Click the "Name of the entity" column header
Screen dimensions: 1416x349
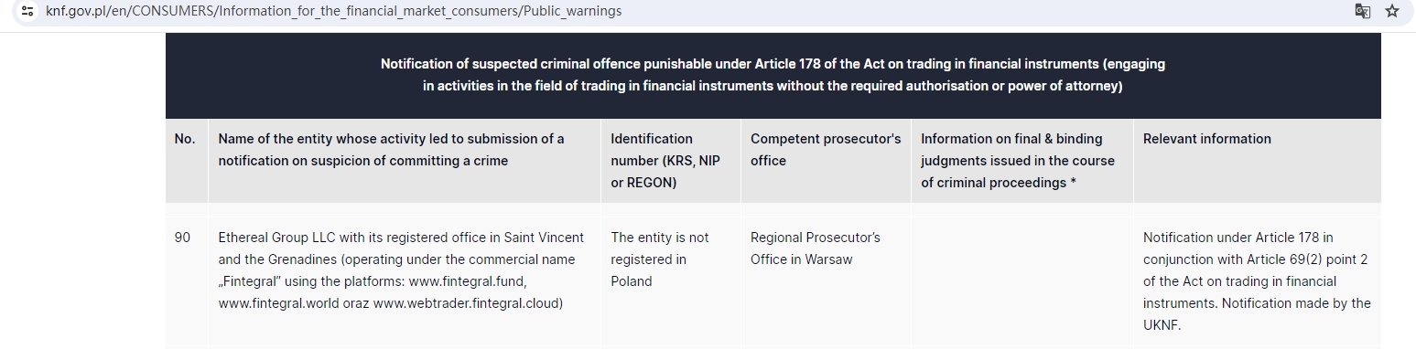coord(391,150)
